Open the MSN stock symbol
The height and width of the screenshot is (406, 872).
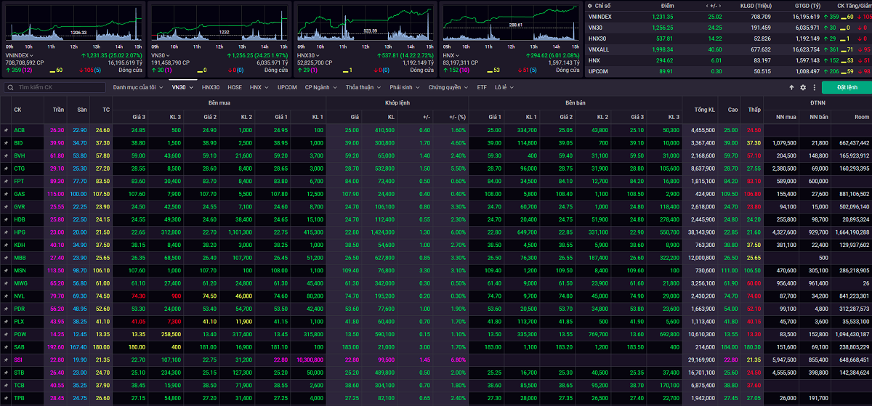[x=20, y=270]
